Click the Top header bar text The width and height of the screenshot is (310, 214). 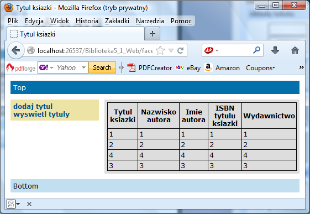tap(19, 87)
